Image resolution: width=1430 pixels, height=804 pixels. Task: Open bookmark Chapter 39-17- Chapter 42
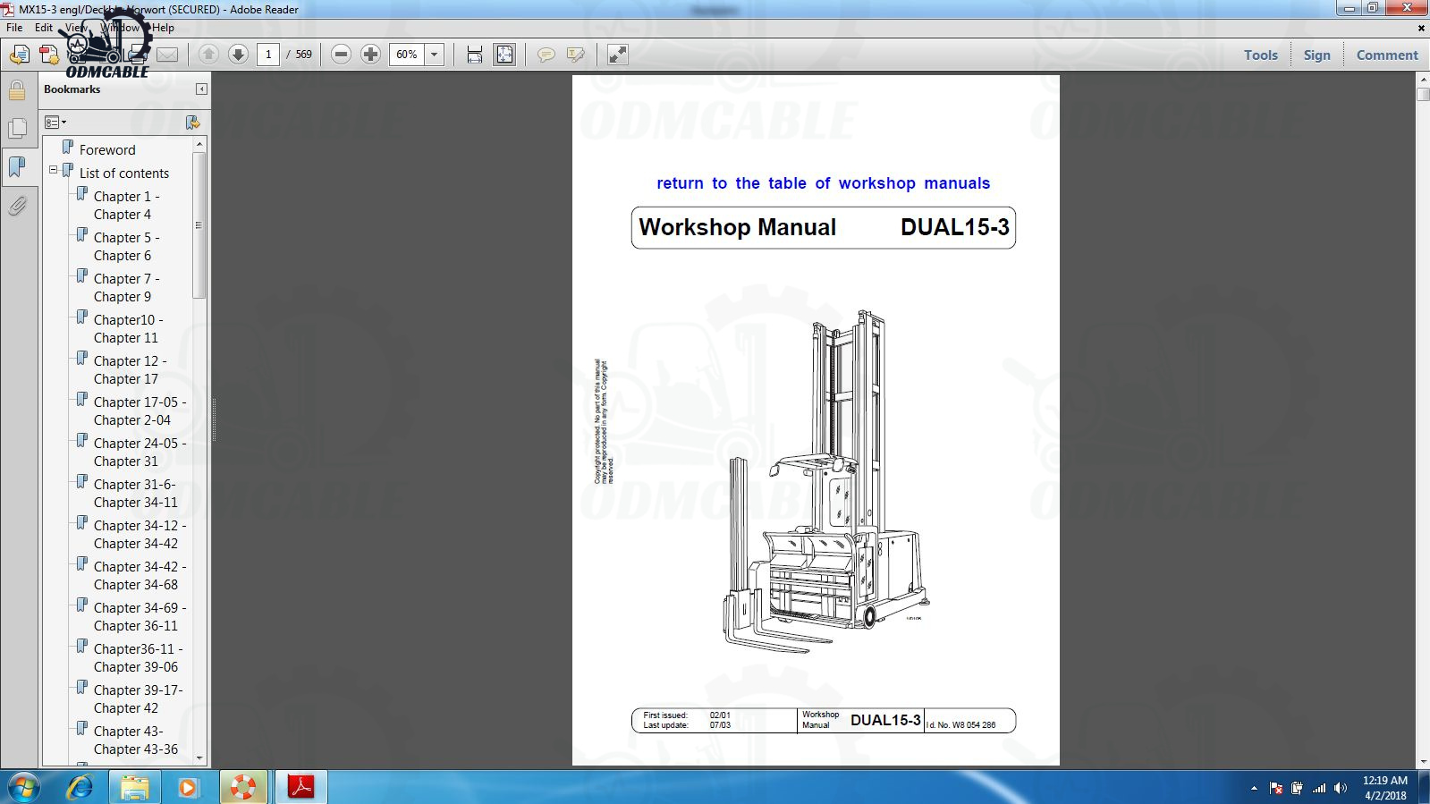[139, 699]
